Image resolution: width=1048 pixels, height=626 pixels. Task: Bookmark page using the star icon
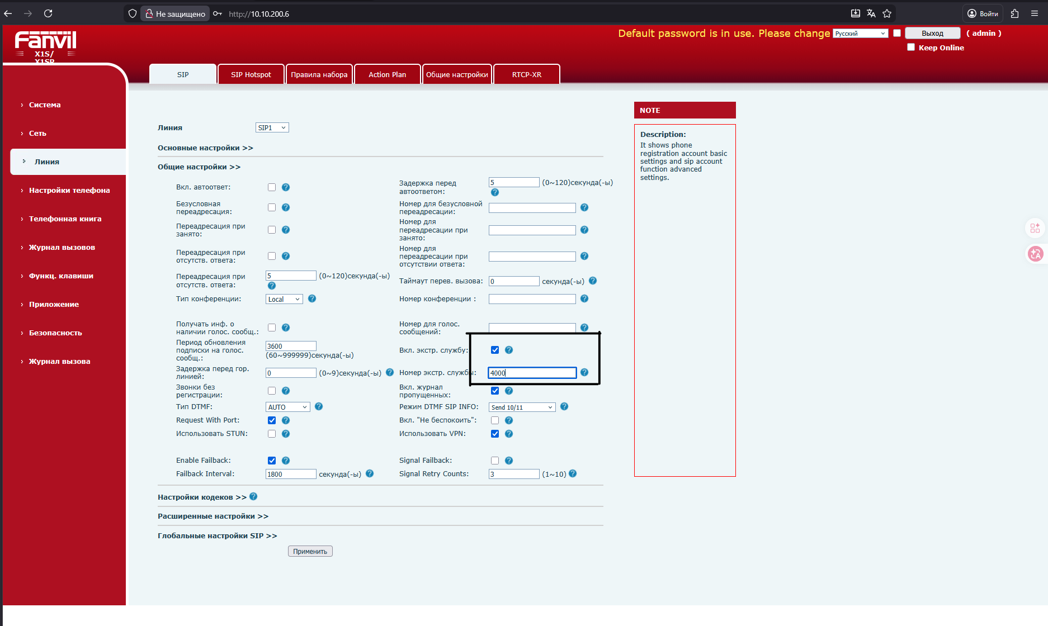point(887,13)
